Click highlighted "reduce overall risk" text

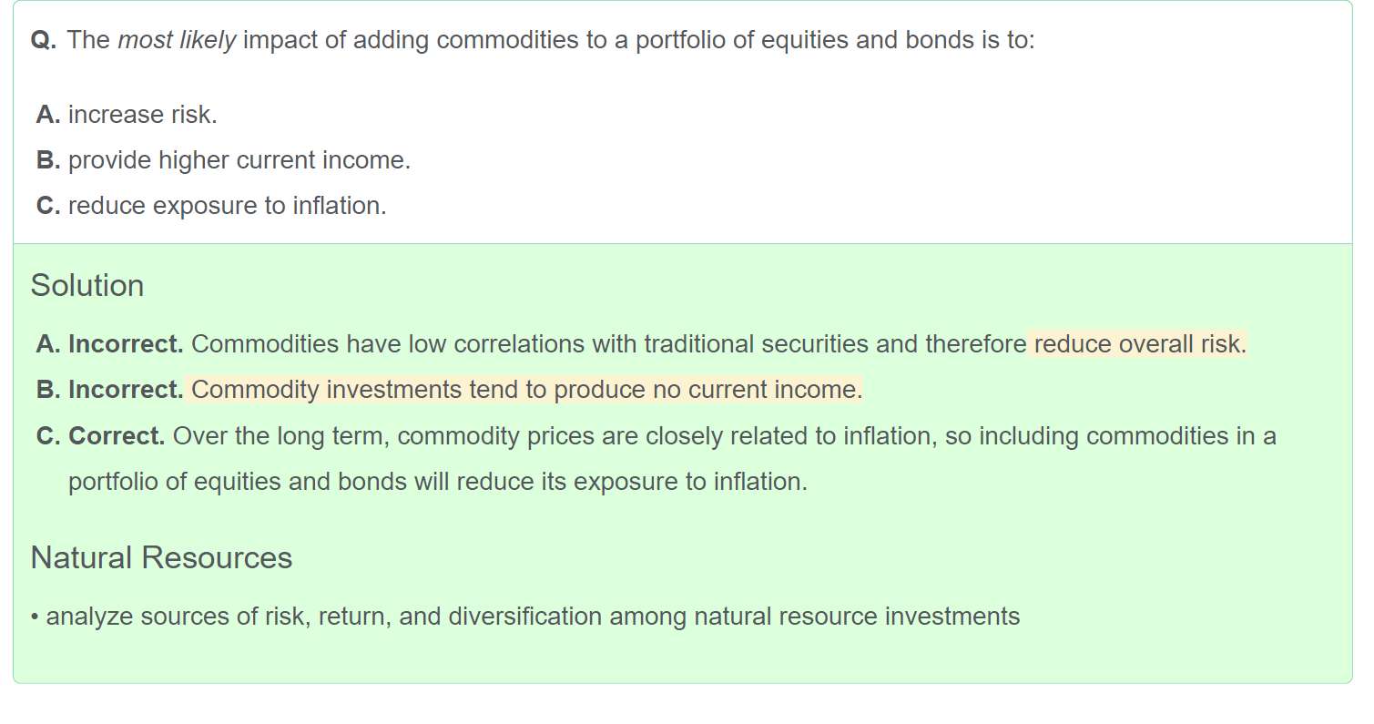click(x=1138, y=344)
